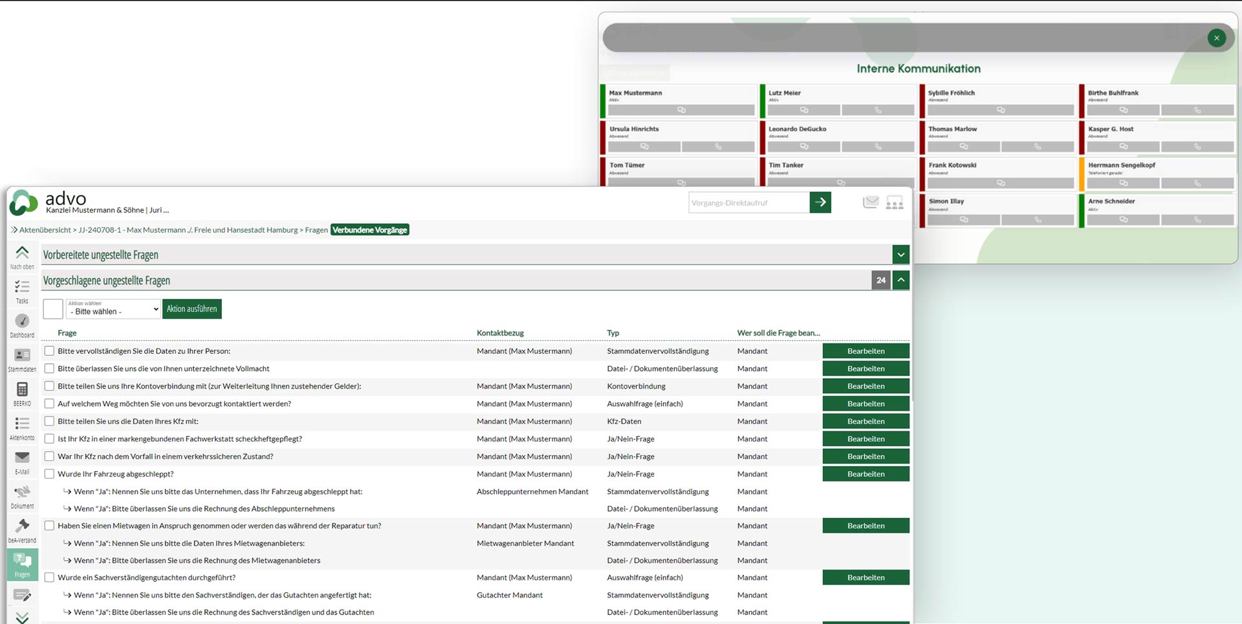Screen dimensions: 1242x624
Task: Check the 'Wurde Ihr Fahrzeug abgeschleppt?' checkbox
Action: (49, 474)
